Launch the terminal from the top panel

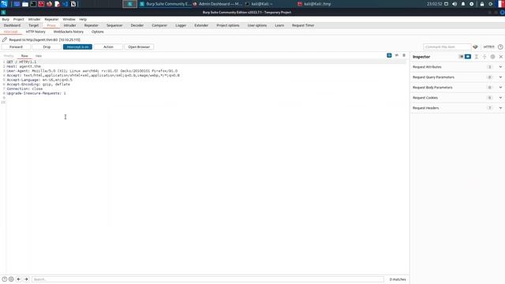pyautogui.click(x=33, y=4)
